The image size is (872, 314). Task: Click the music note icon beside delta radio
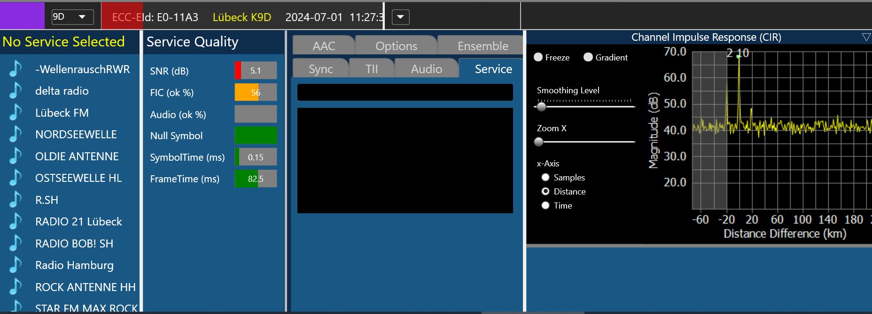[16, 90]
